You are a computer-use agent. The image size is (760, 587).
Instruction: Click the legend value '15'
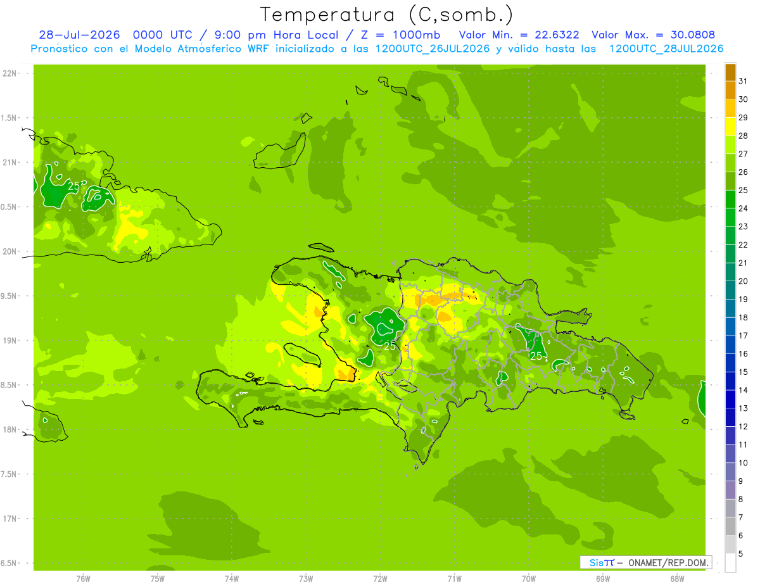pos(744,372)
